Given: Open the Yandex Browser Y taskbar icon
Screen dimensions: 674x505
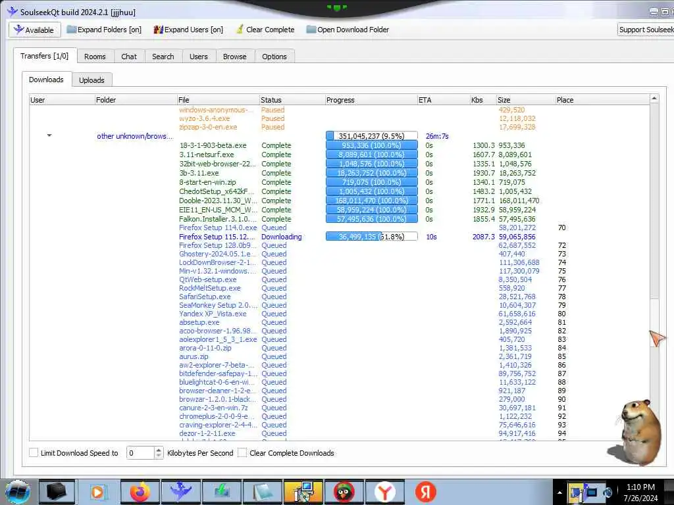Looking at the screenshot, I should (x=385, y=492).
